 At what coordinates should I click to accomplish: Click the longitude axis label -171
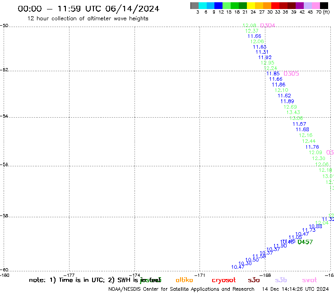(x=199, y=275)
